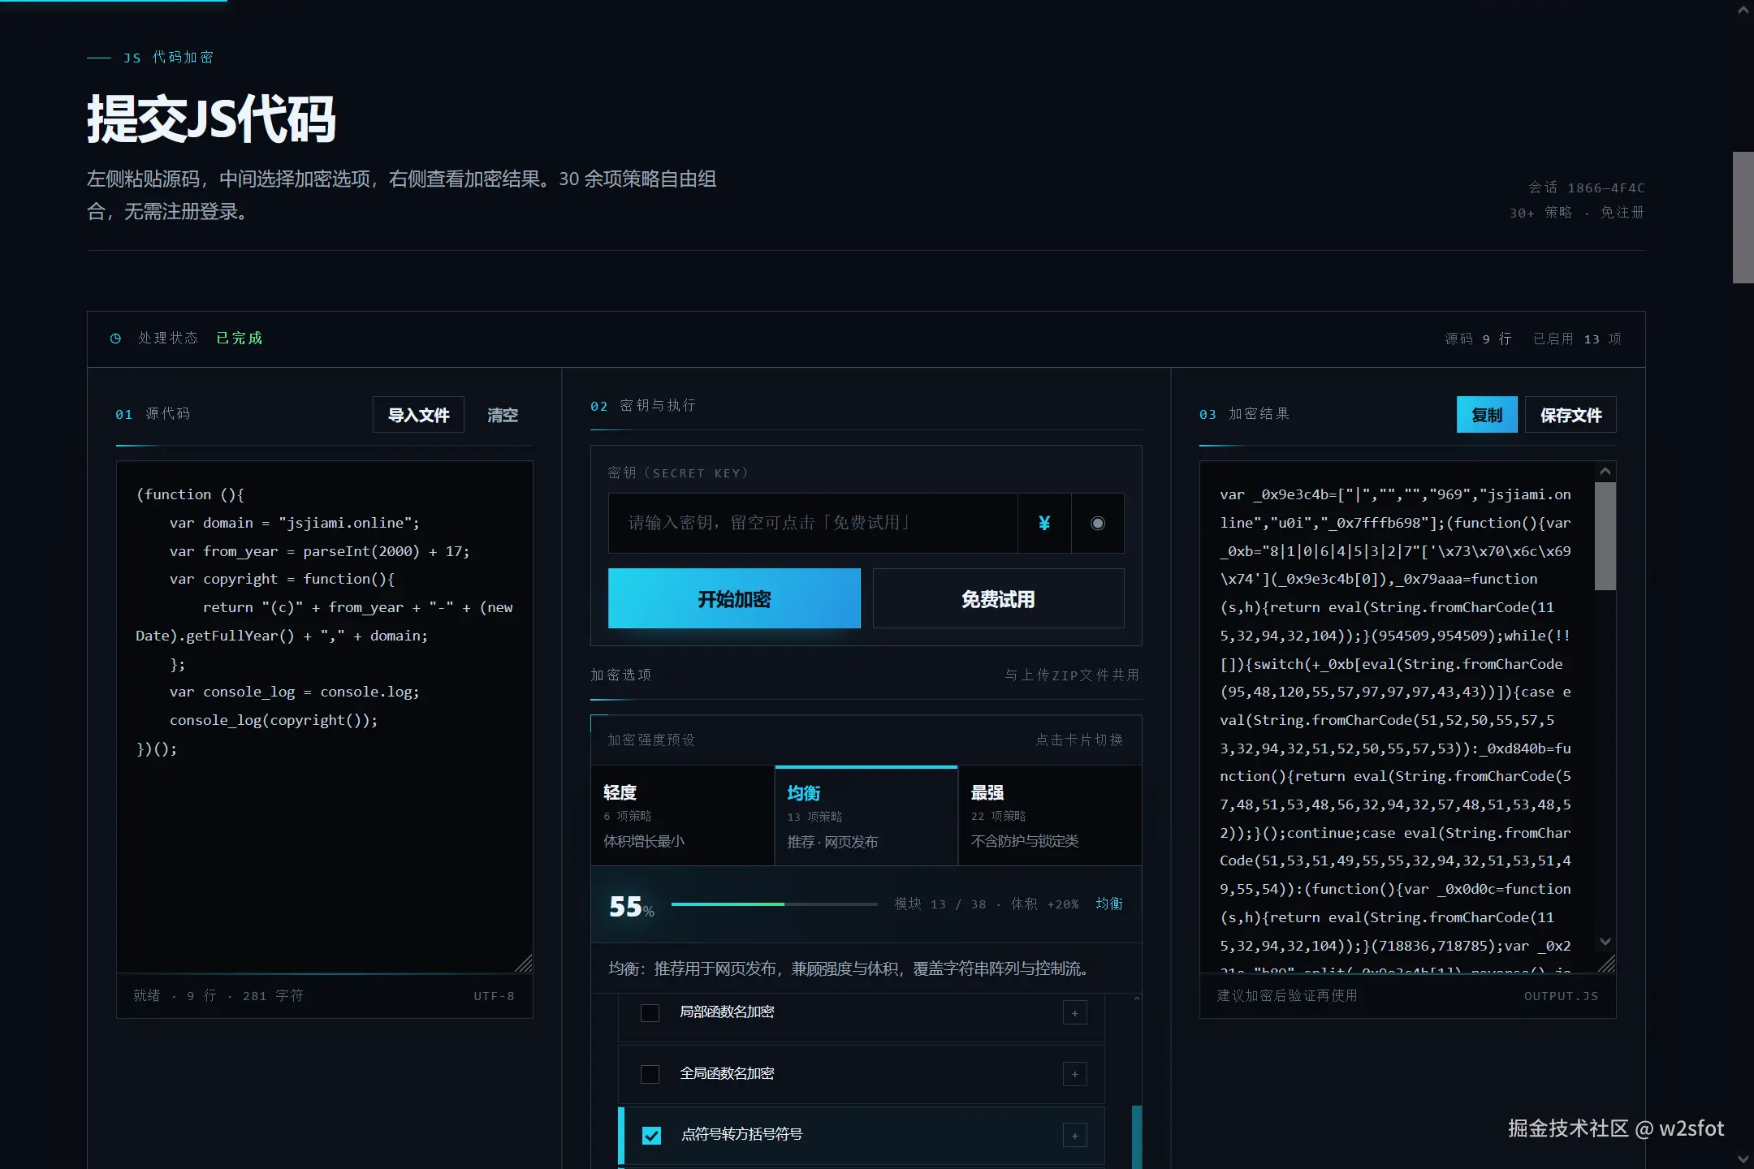Select the 均衡 preset card
The width and height of the screenshot is (1754, 1169).
[866, 815]
